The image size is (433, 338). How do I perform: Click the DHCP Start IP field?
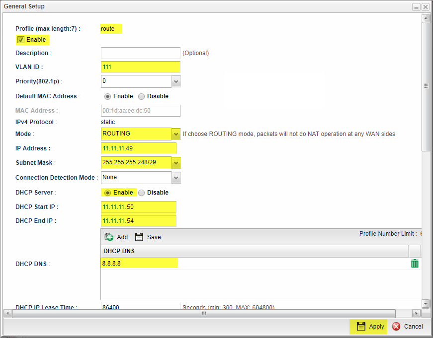point(138,207)
